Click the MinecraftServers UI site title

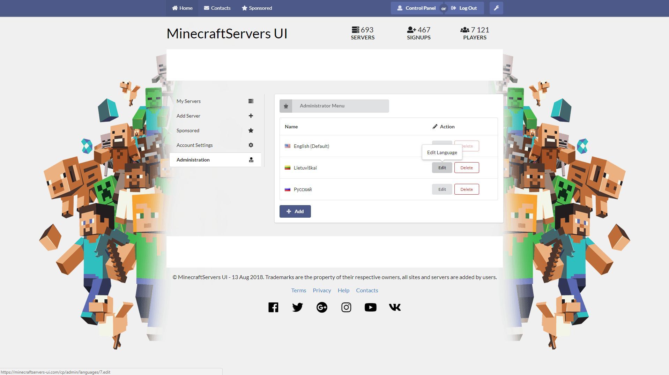click(227, 33)
